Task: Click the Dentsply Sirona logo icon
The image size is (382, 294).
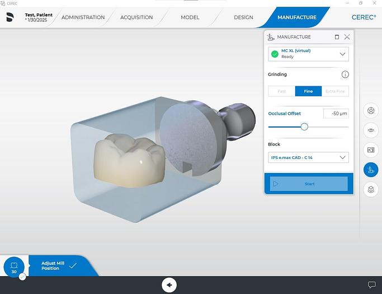Action: tap(10, 17)
